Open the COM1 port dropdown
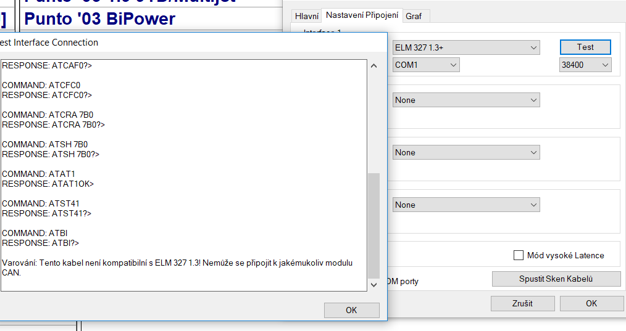 [426, 65]
